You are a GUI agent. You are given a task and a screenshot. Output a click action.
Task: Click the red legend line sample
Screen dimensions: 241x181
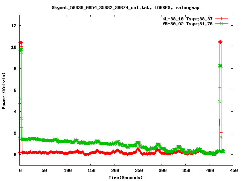(x=221, y=19)
